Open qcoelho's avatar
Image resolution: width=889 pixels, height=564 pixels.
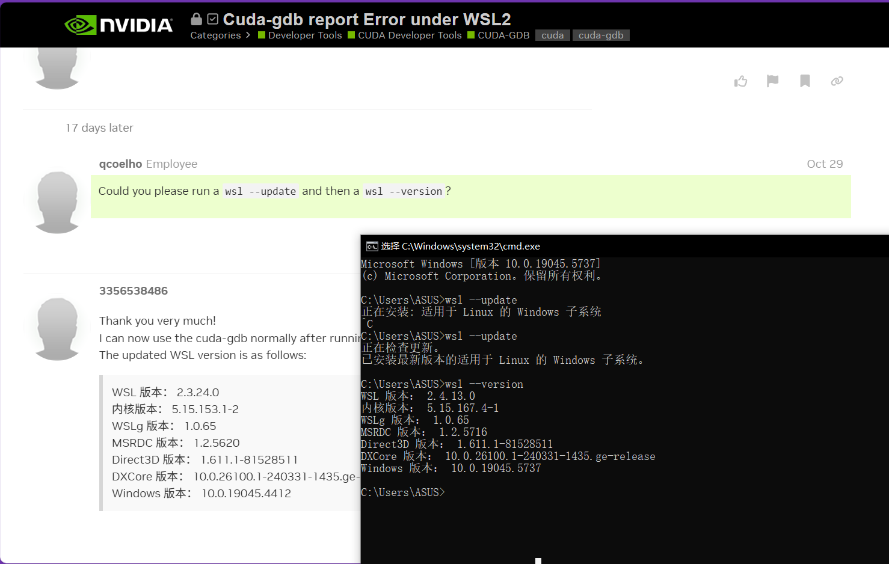tap(58, 202)
